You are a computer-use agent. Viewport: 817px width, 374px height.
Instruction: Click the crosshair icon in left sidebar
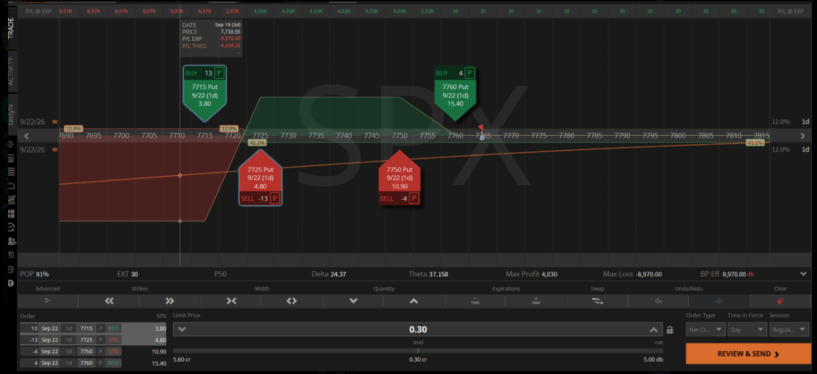point(10,144)
